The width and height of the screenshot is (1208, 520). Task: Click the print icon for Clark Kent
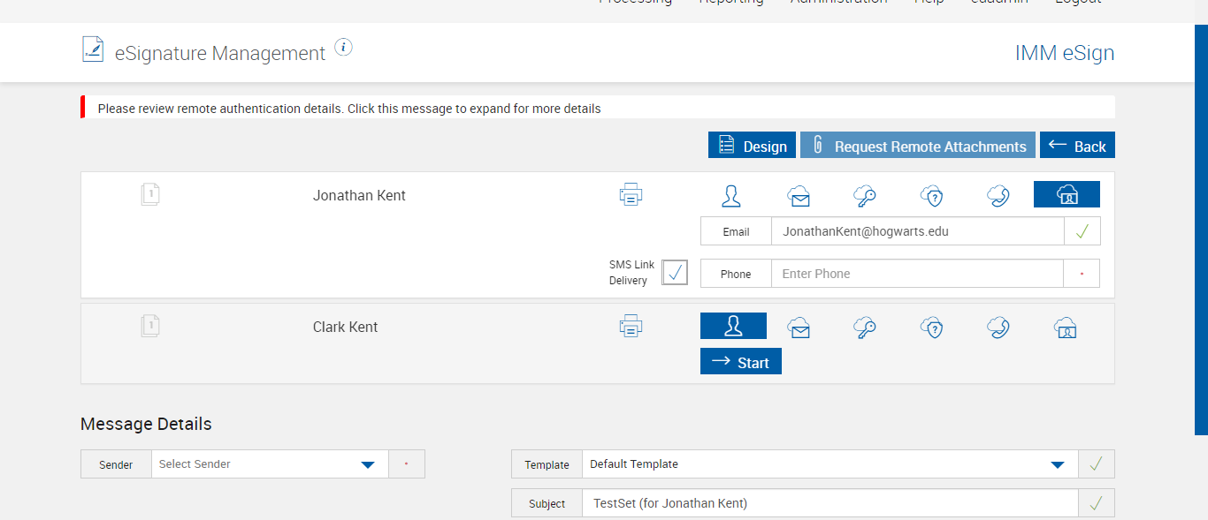(631, 327)
